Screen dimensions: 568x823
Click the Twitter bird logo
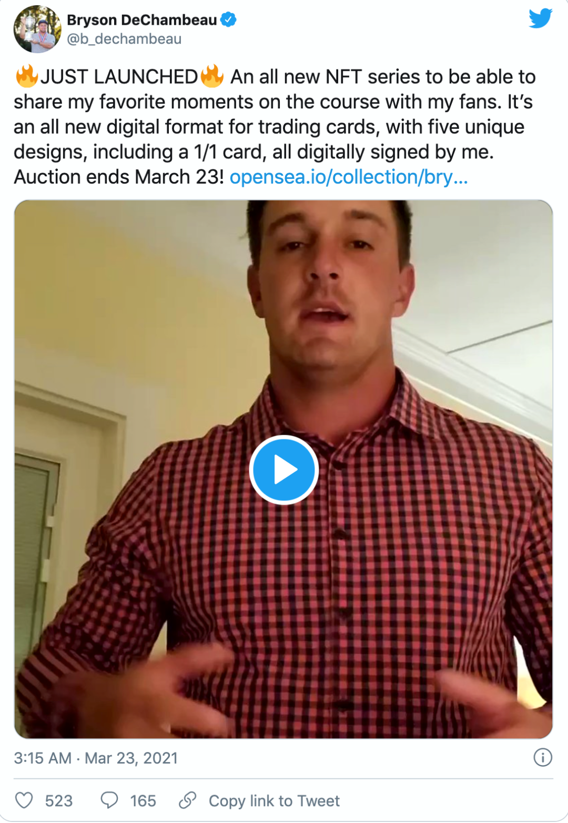pos(540,18)
